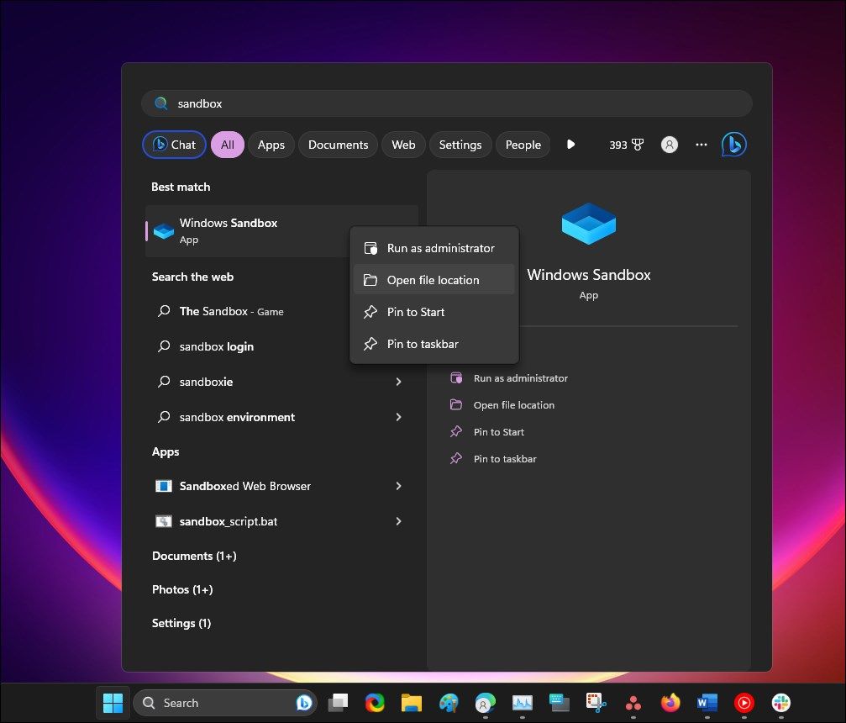Expand the sandbox environment suggestion arrow

tap(398, 417)
